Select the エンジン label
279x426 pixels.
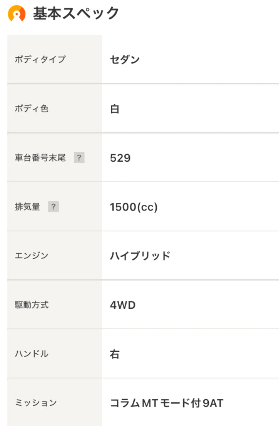click(x=31, y=256)
